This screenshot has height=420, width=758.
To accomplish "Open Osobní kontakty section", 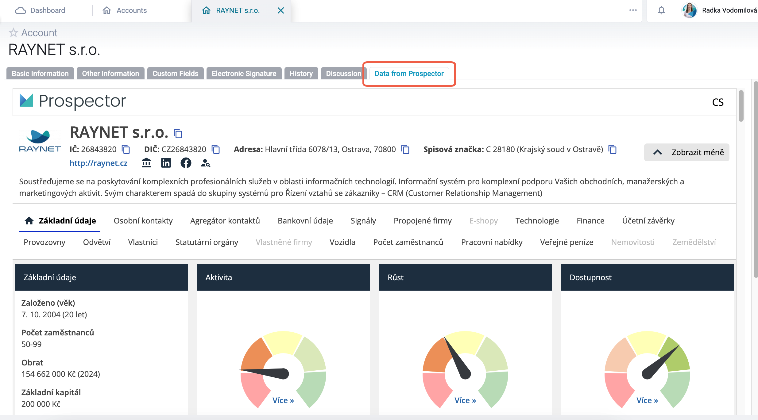I will tap(143, 221).
